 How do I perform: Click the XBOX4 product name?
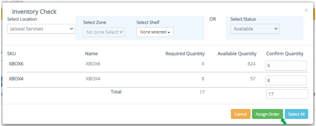pos(91,79)
